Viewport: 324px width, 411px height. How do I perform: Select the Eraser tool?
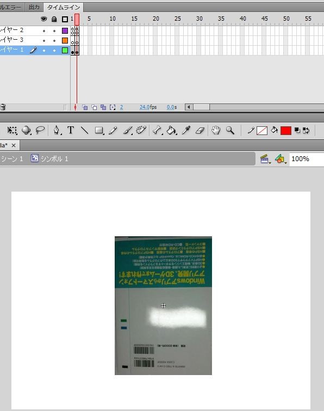(x=200, y=130)
